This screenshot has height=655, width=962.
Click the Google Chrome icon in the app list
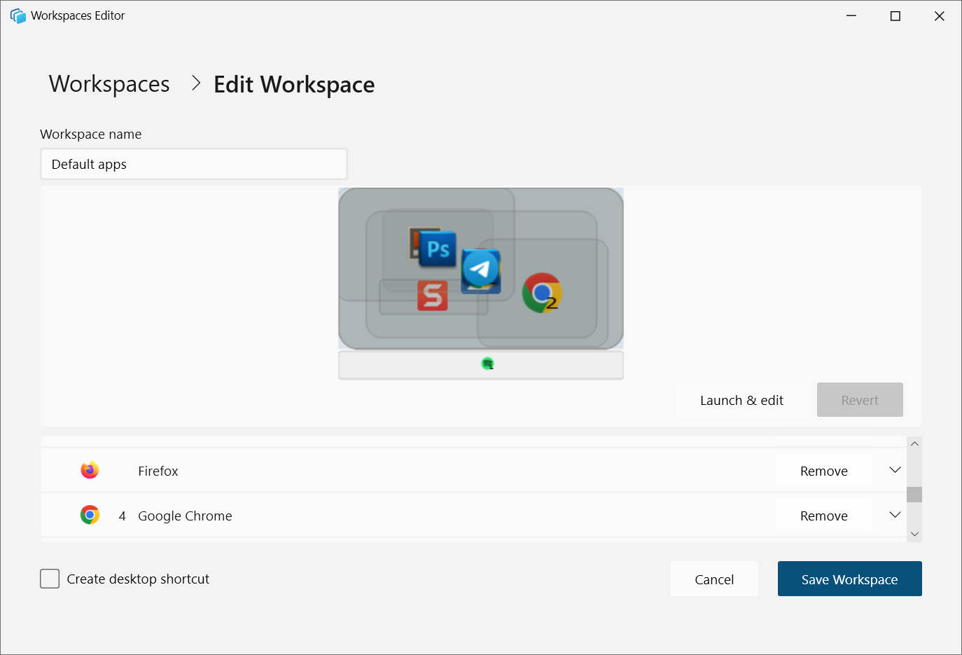click(x=90, y=515)
